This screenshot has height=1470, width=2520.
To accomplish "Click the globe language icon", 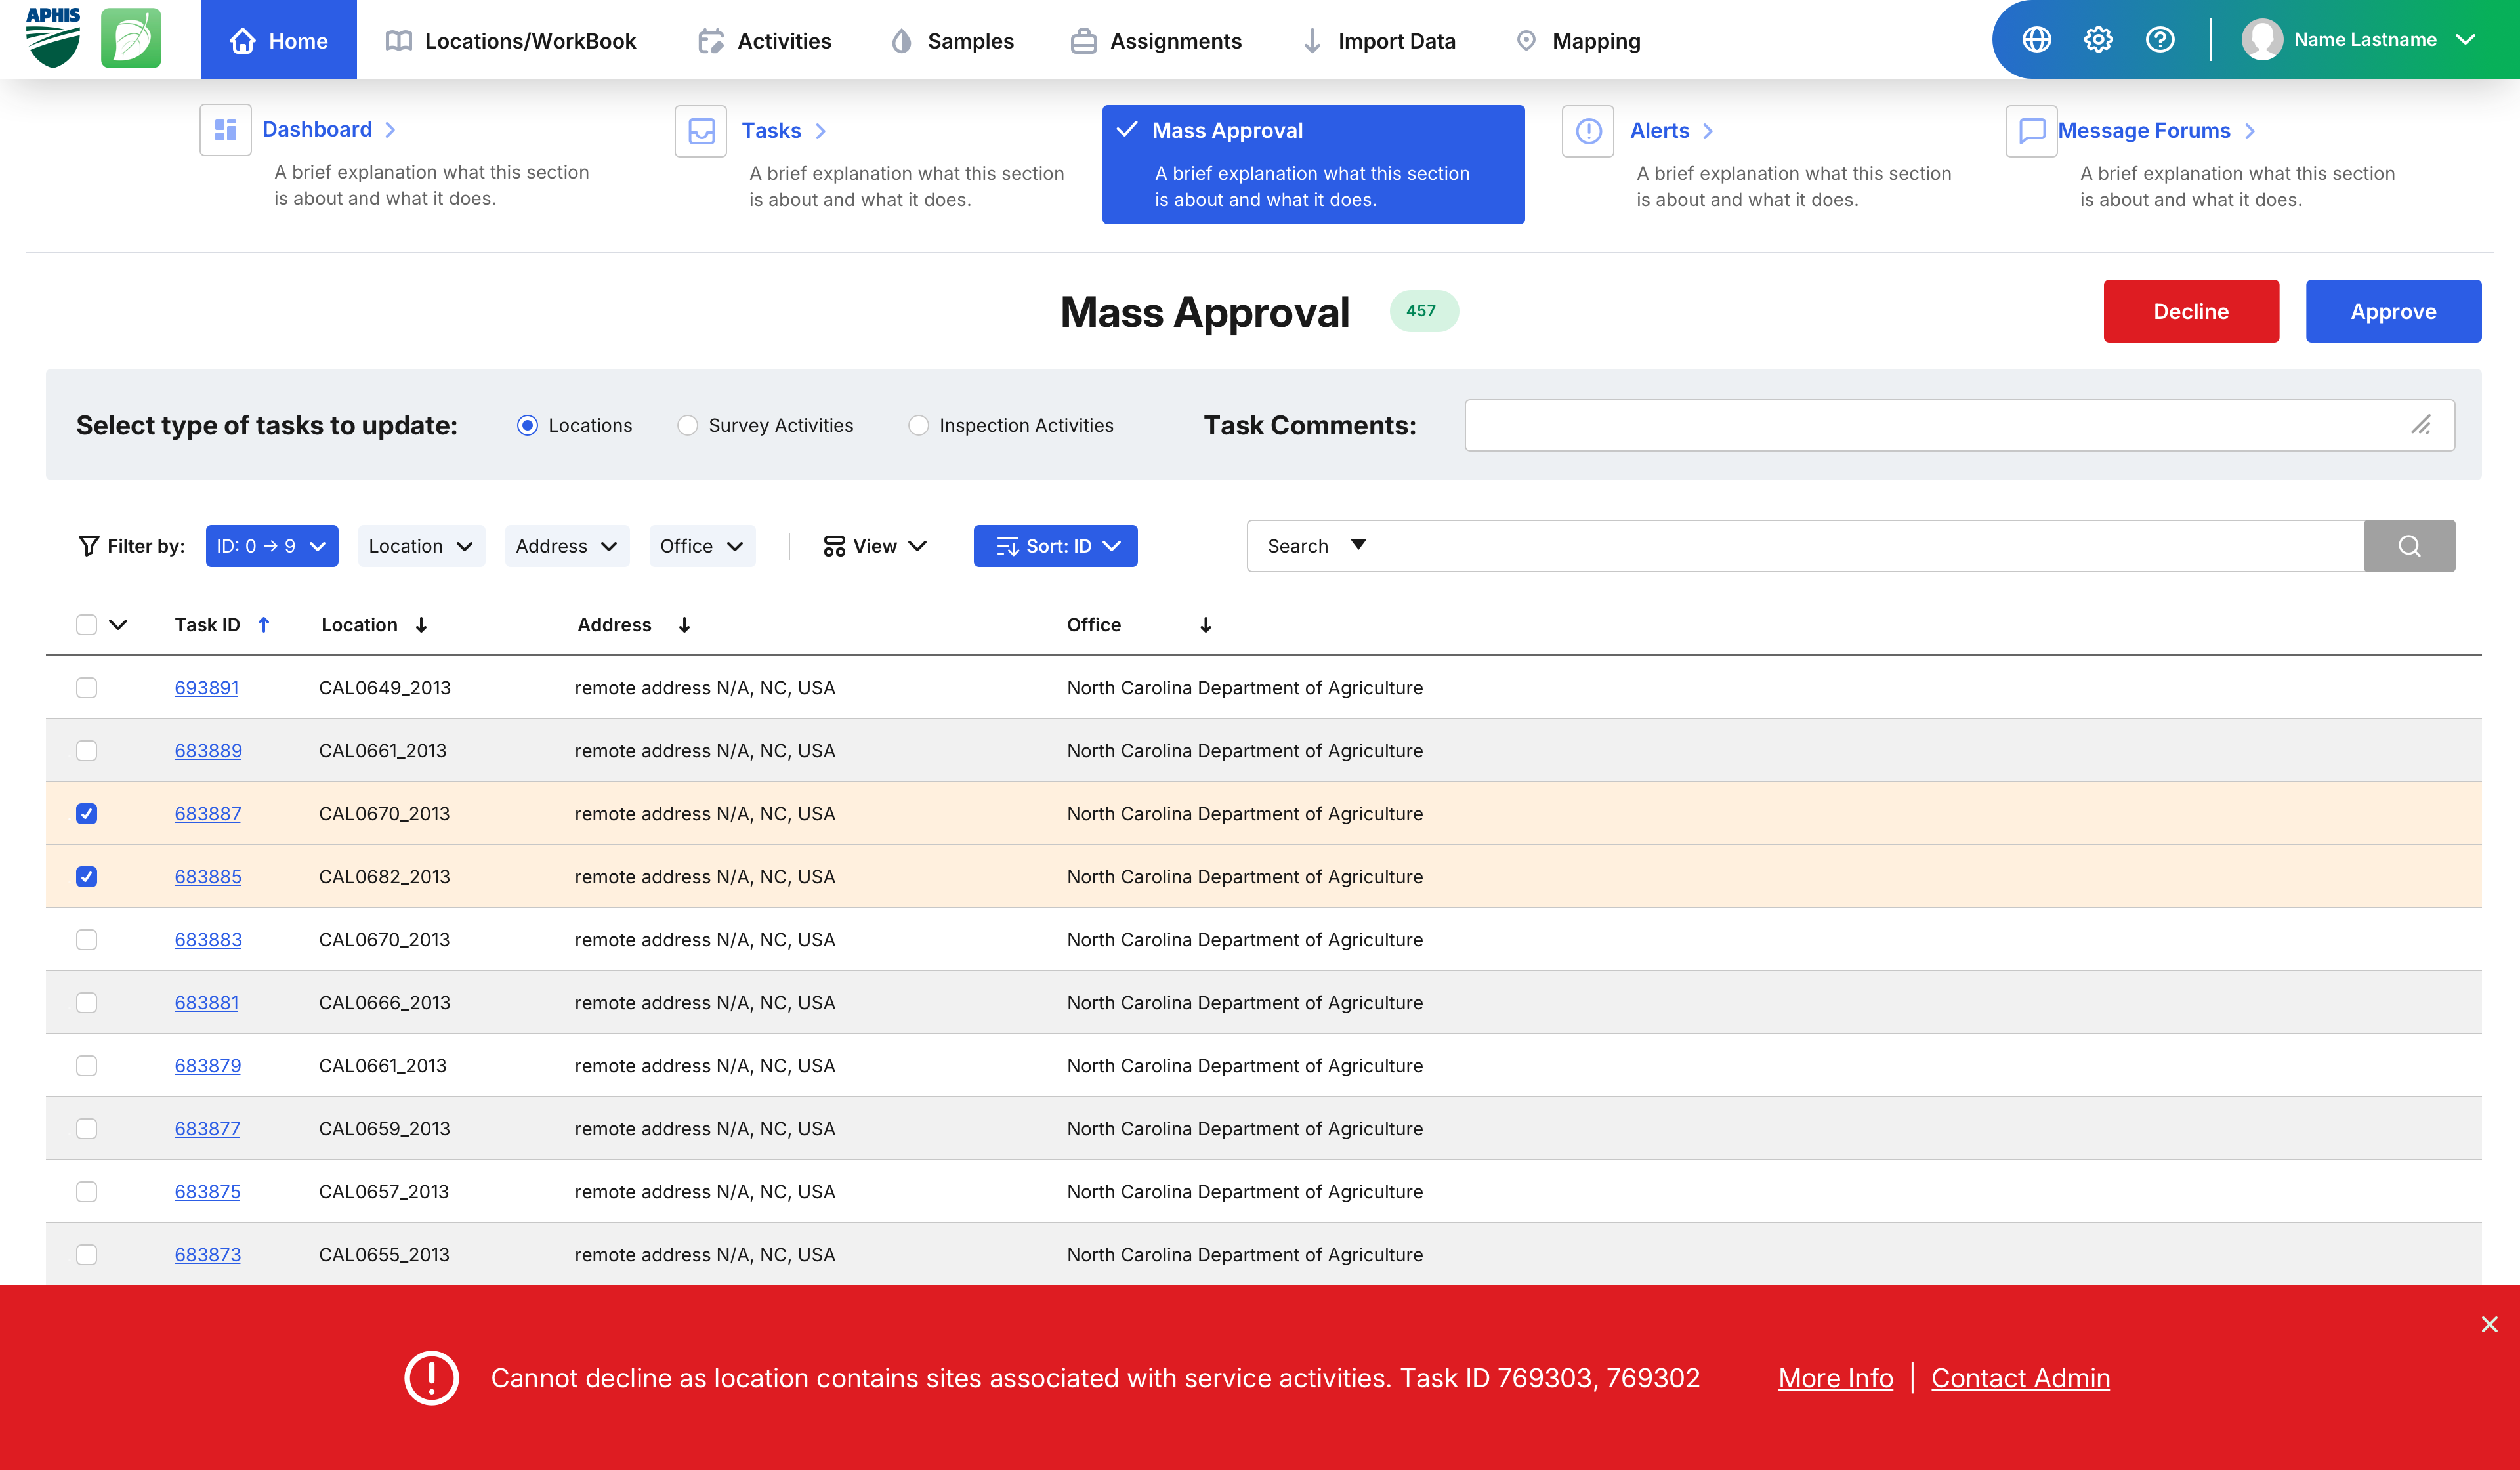I will (x=2036, y=40).
